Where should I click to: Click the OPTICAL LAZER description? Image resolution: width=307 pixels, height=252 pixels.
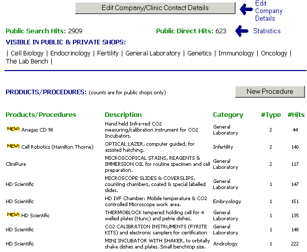[149, 147]
